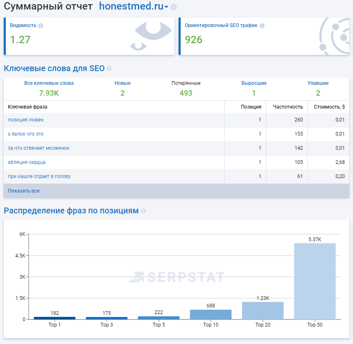Viewport: 353px width, 344px height.
Task: Click info icon beside Распределение фраз по позициям
Action: tap(143, 211)
